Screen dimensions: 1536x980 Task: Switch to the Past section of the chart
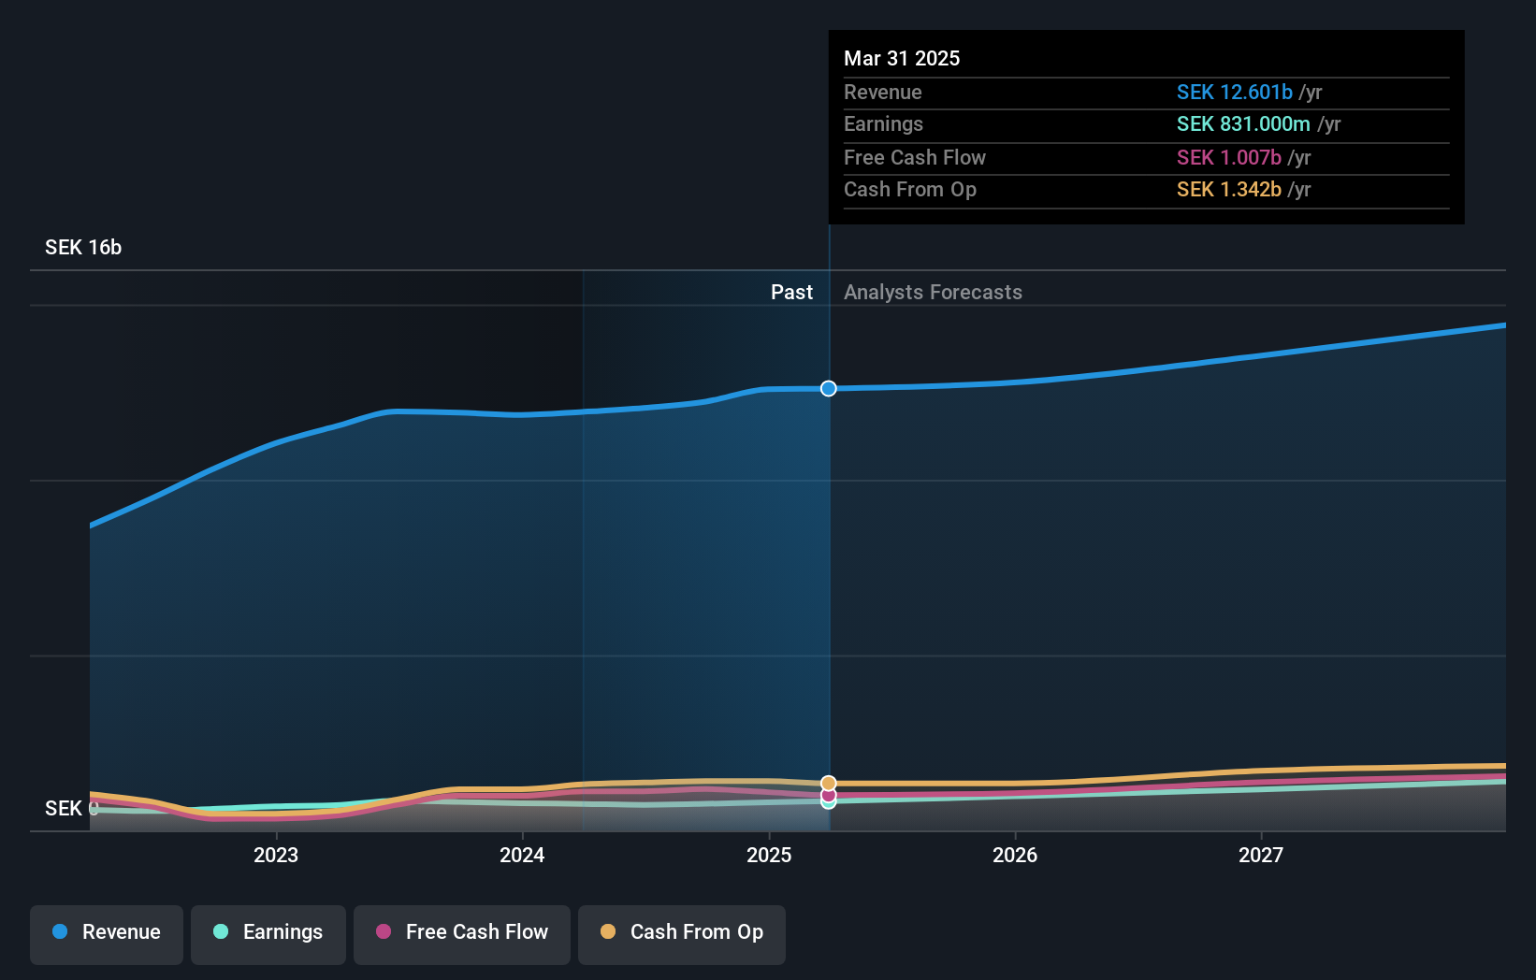click(792, 292)
